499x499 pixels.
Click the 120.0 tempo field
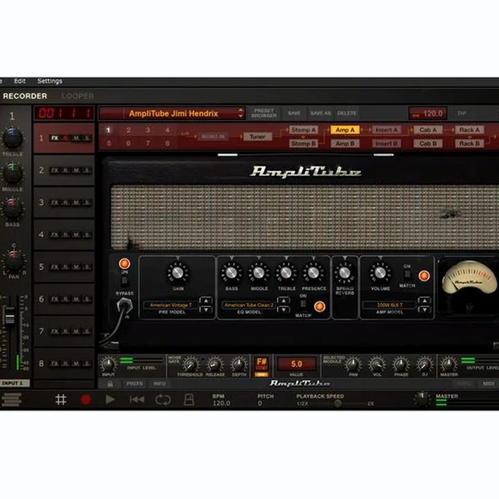[428, 113]
